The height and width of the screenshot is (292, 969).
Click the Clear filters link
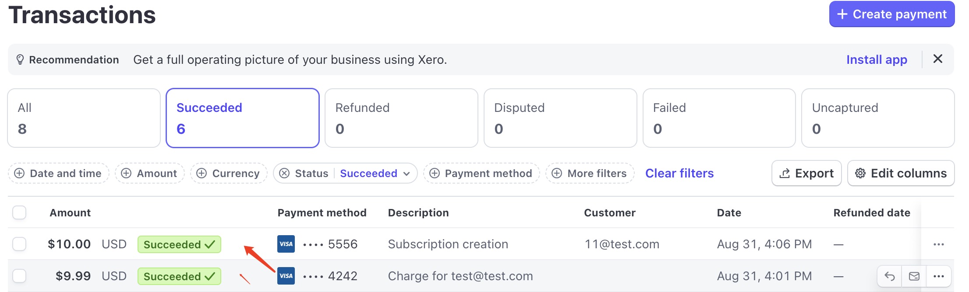click(679, 174)
